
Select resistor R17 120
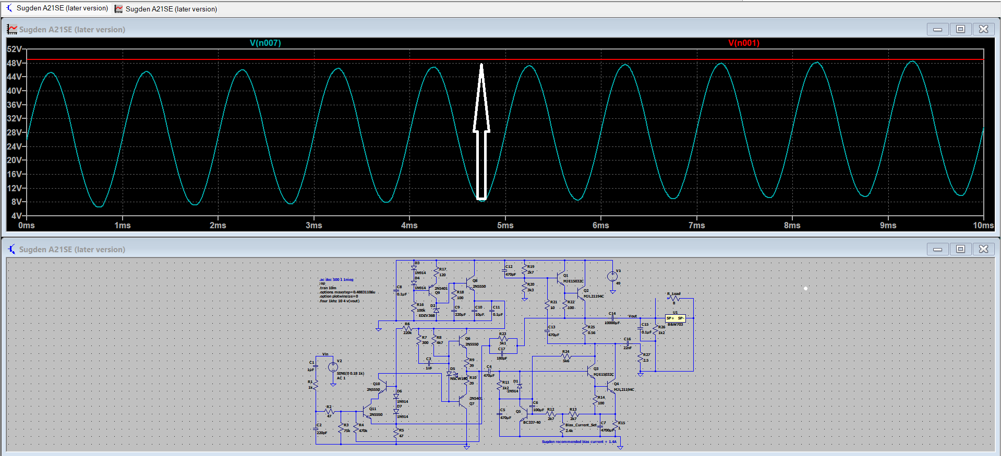[437, 272]
